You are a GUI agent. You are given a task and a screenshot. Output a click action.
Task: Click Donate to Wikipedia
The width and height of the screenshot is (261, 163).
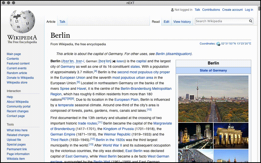coord(20,78)
